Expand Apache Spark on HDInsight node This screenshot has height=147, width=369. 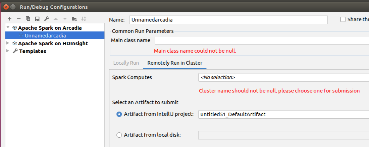8,43
